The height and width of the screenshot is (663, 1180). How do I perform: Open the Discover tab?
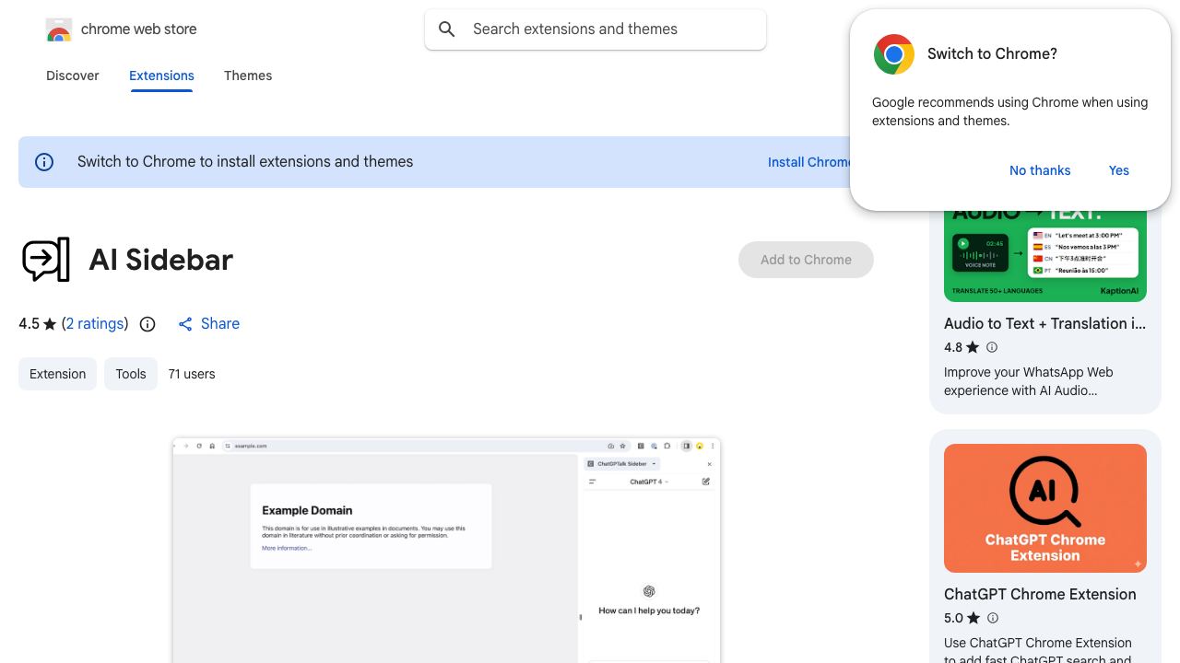[73, 76]
